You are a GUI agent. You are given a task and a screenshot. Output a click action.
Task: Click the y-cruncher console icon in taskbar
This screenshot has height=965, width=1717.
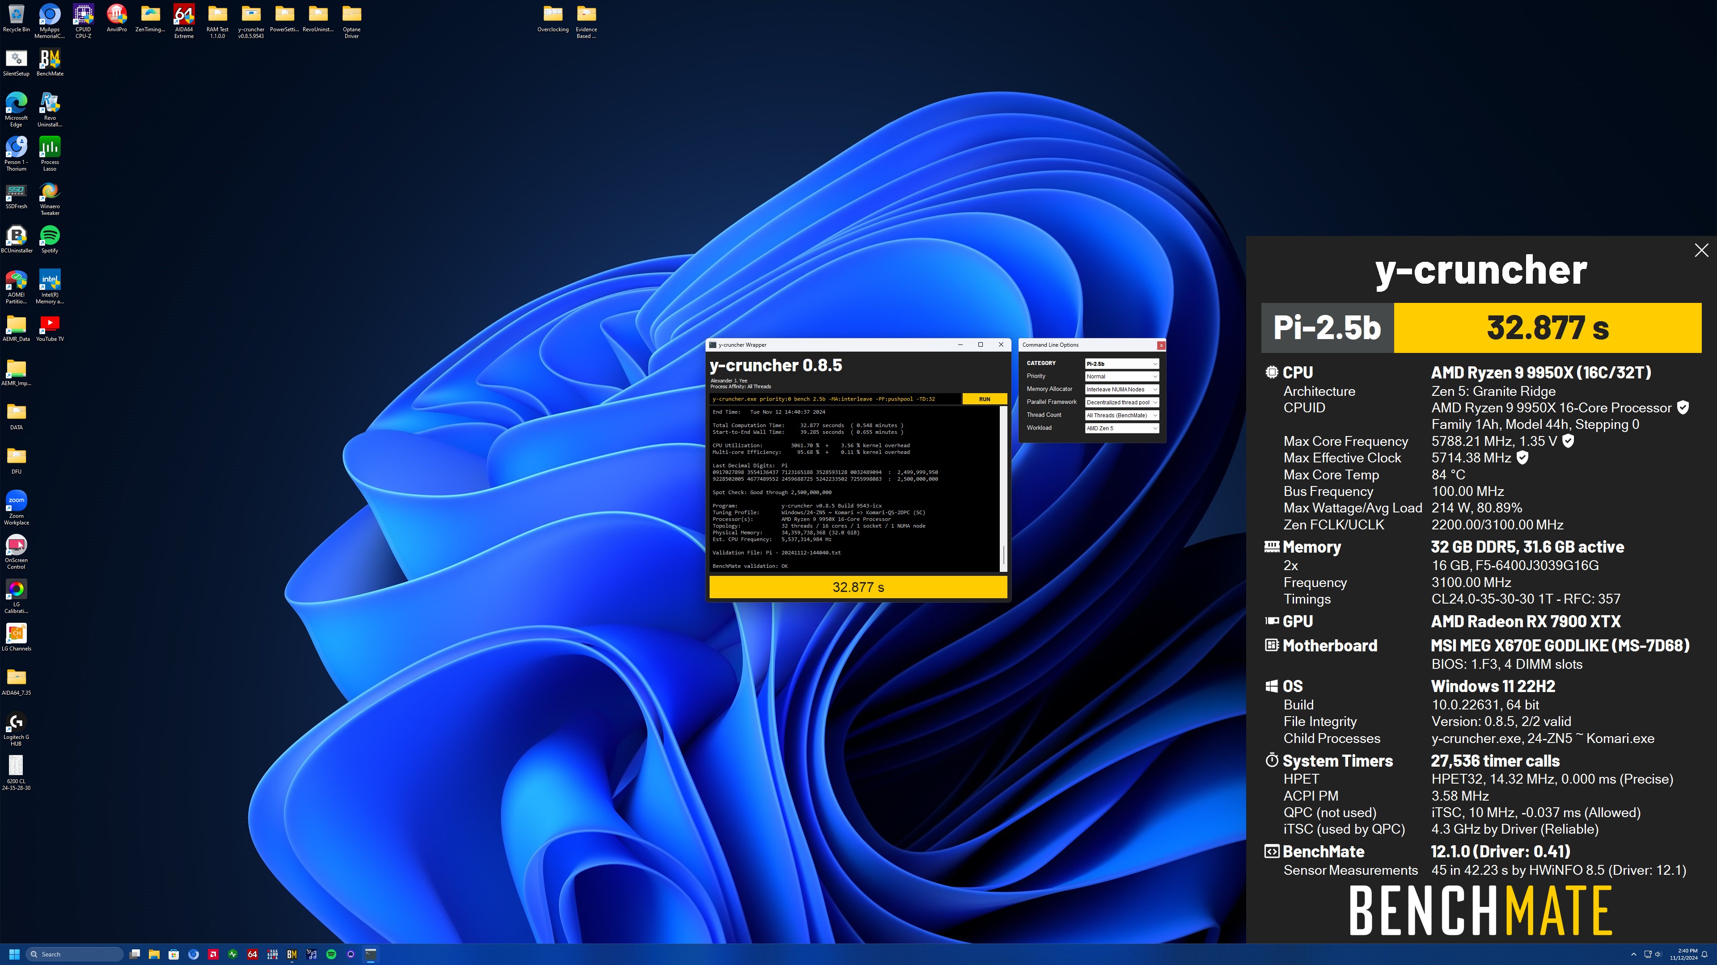371,954
